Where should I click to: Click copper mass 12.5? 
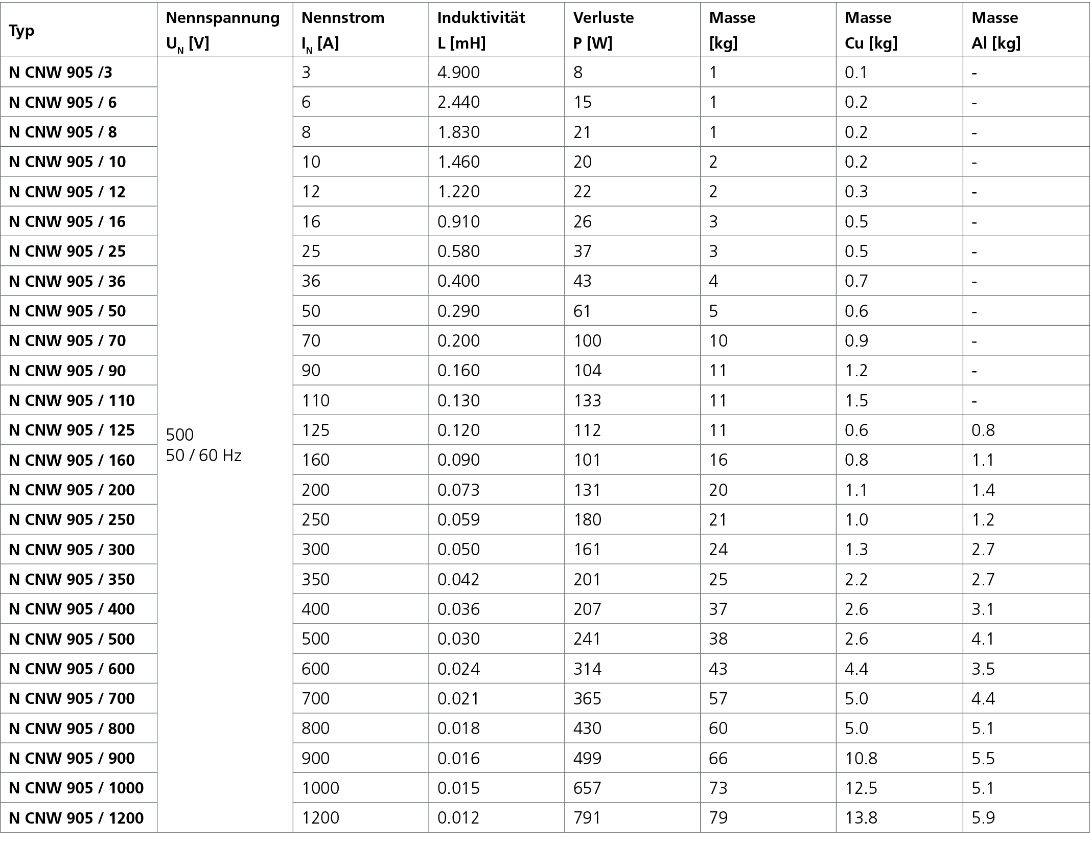click(x=861, y=788)
